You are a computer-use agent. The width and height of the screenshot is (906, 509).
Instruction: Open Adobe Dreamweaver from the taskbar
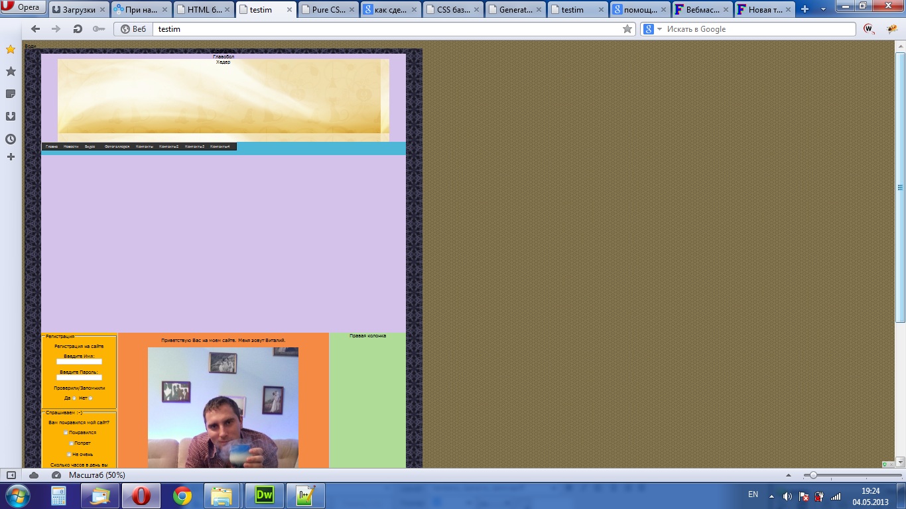pyautogui.click(x=264, y=496)
